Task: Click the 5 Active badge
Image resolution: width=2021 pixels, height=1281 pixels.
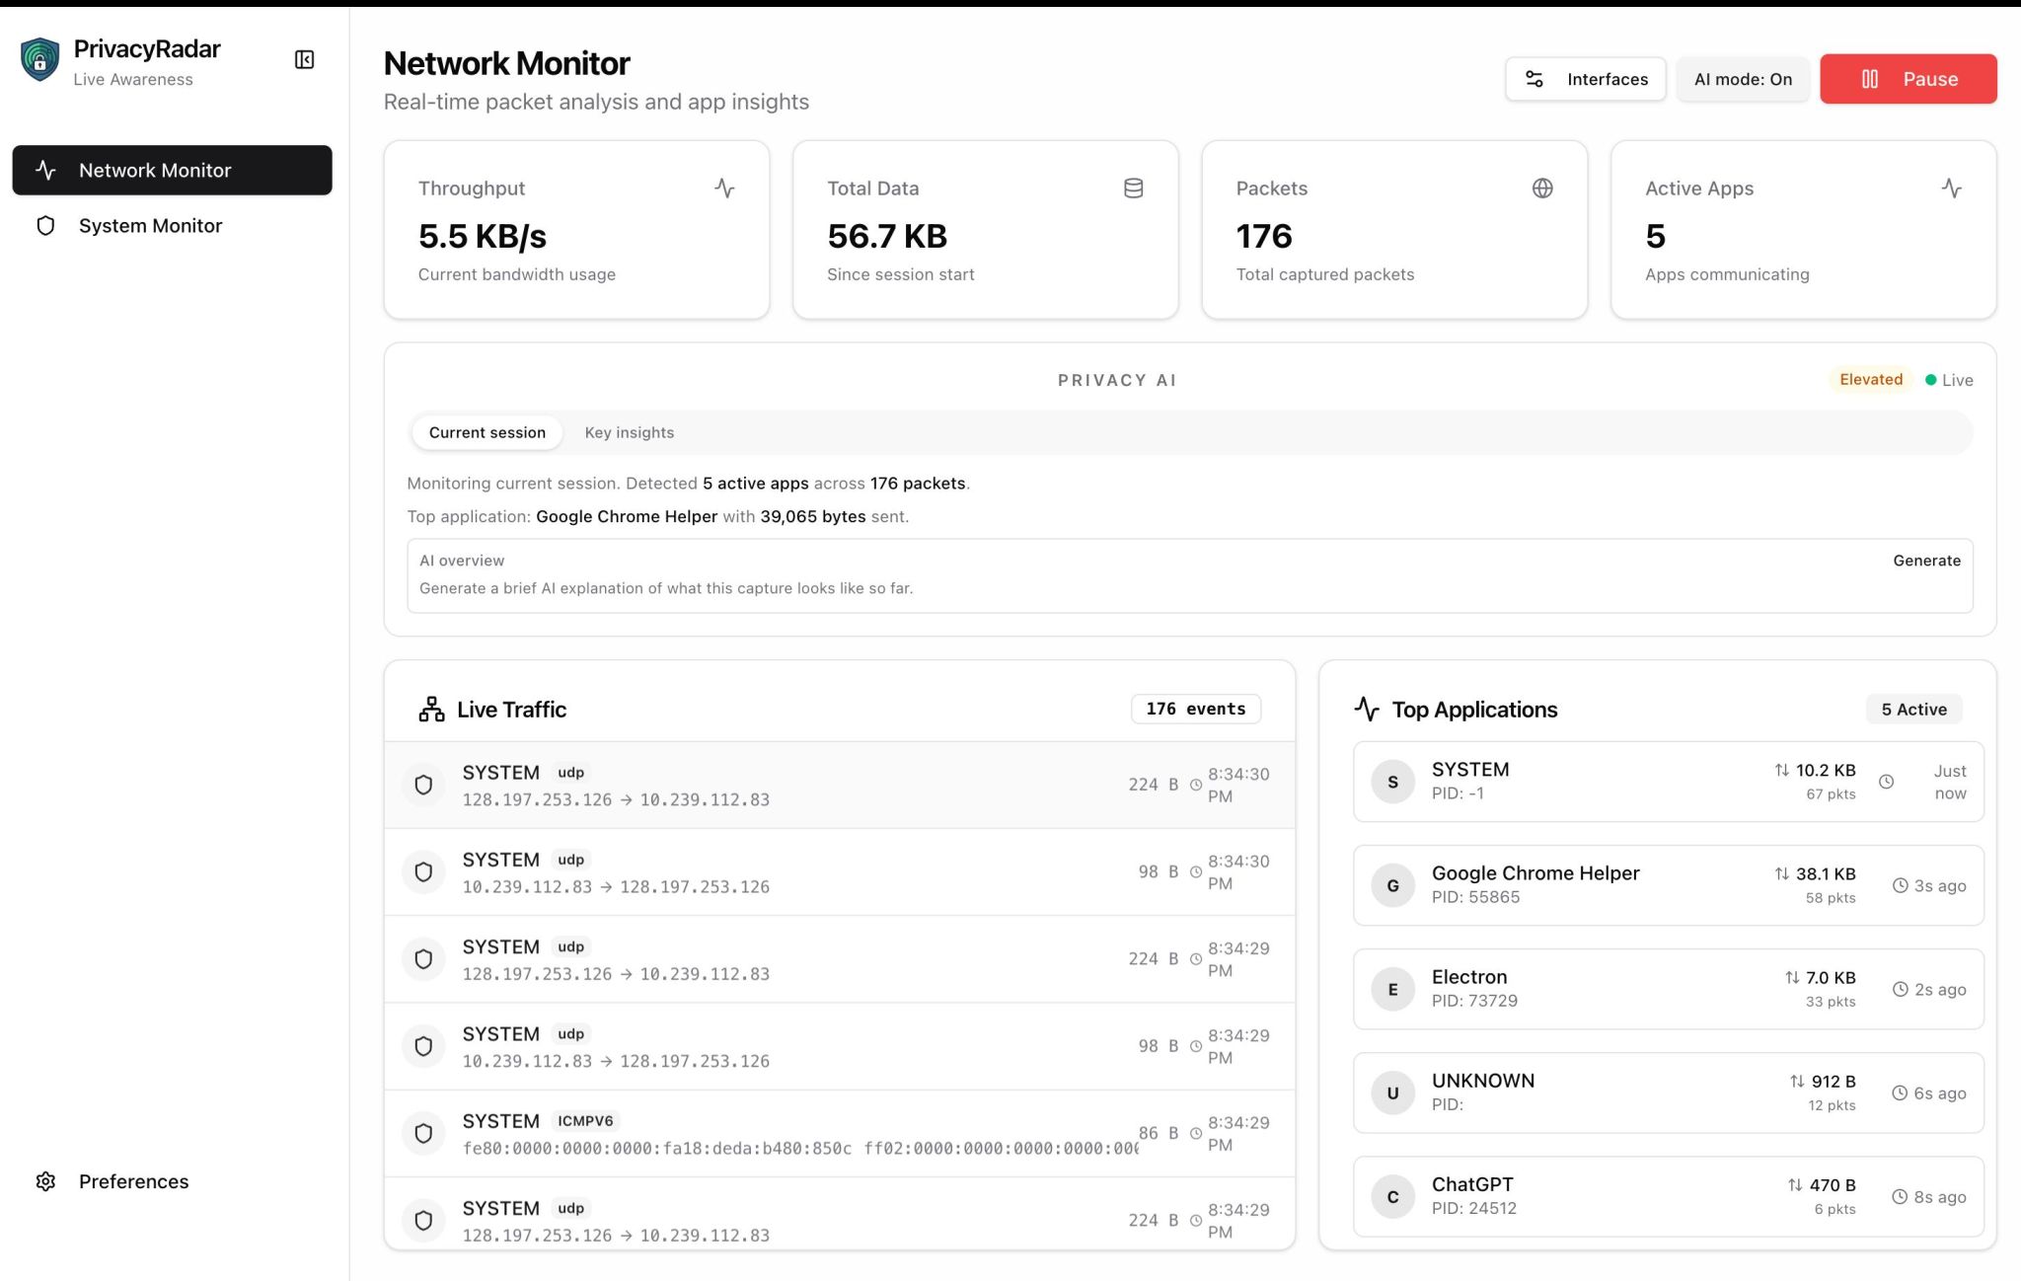Action: pyautogui.click(x=1913, y=710)
